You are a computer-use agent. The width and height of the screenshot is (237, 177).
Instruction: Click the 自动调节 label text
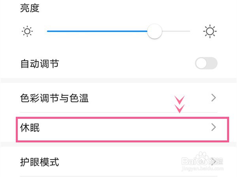40,64
